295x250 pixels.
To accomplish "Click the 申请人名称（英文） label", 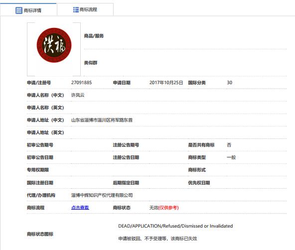I will pos(45,108).
